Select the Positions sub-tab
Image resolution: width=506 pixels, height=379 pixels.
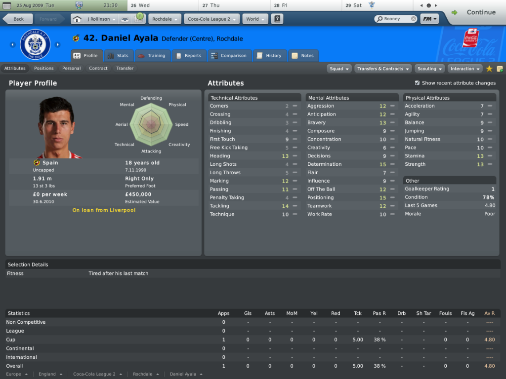44,68
